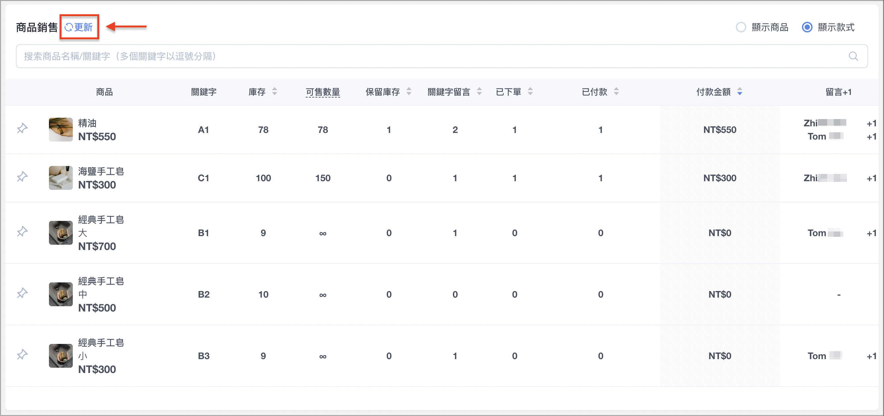Click keyword B2 cell

point(203,294)
